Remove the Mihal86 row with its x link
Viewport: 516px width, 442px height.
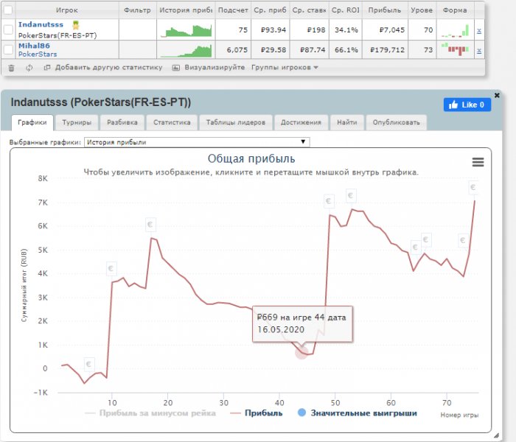[x=479, y=51]
